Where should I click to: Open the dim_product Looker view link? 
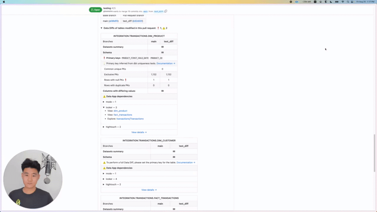point(120,111)
